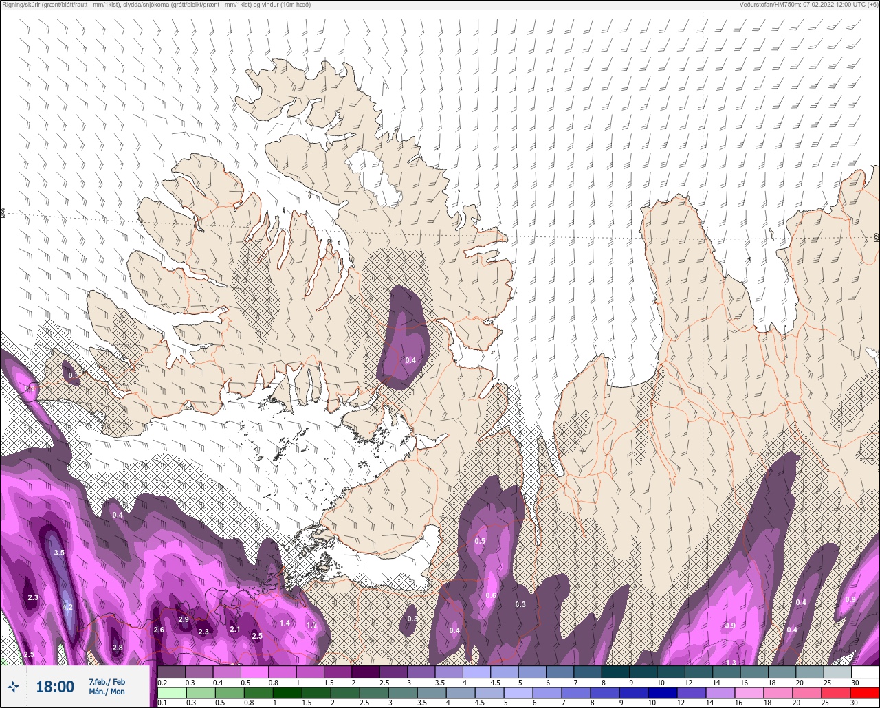The image size is (880, 708).
Task: Select the upper legend white swatch above 30
Action: (x=865, y=672)
